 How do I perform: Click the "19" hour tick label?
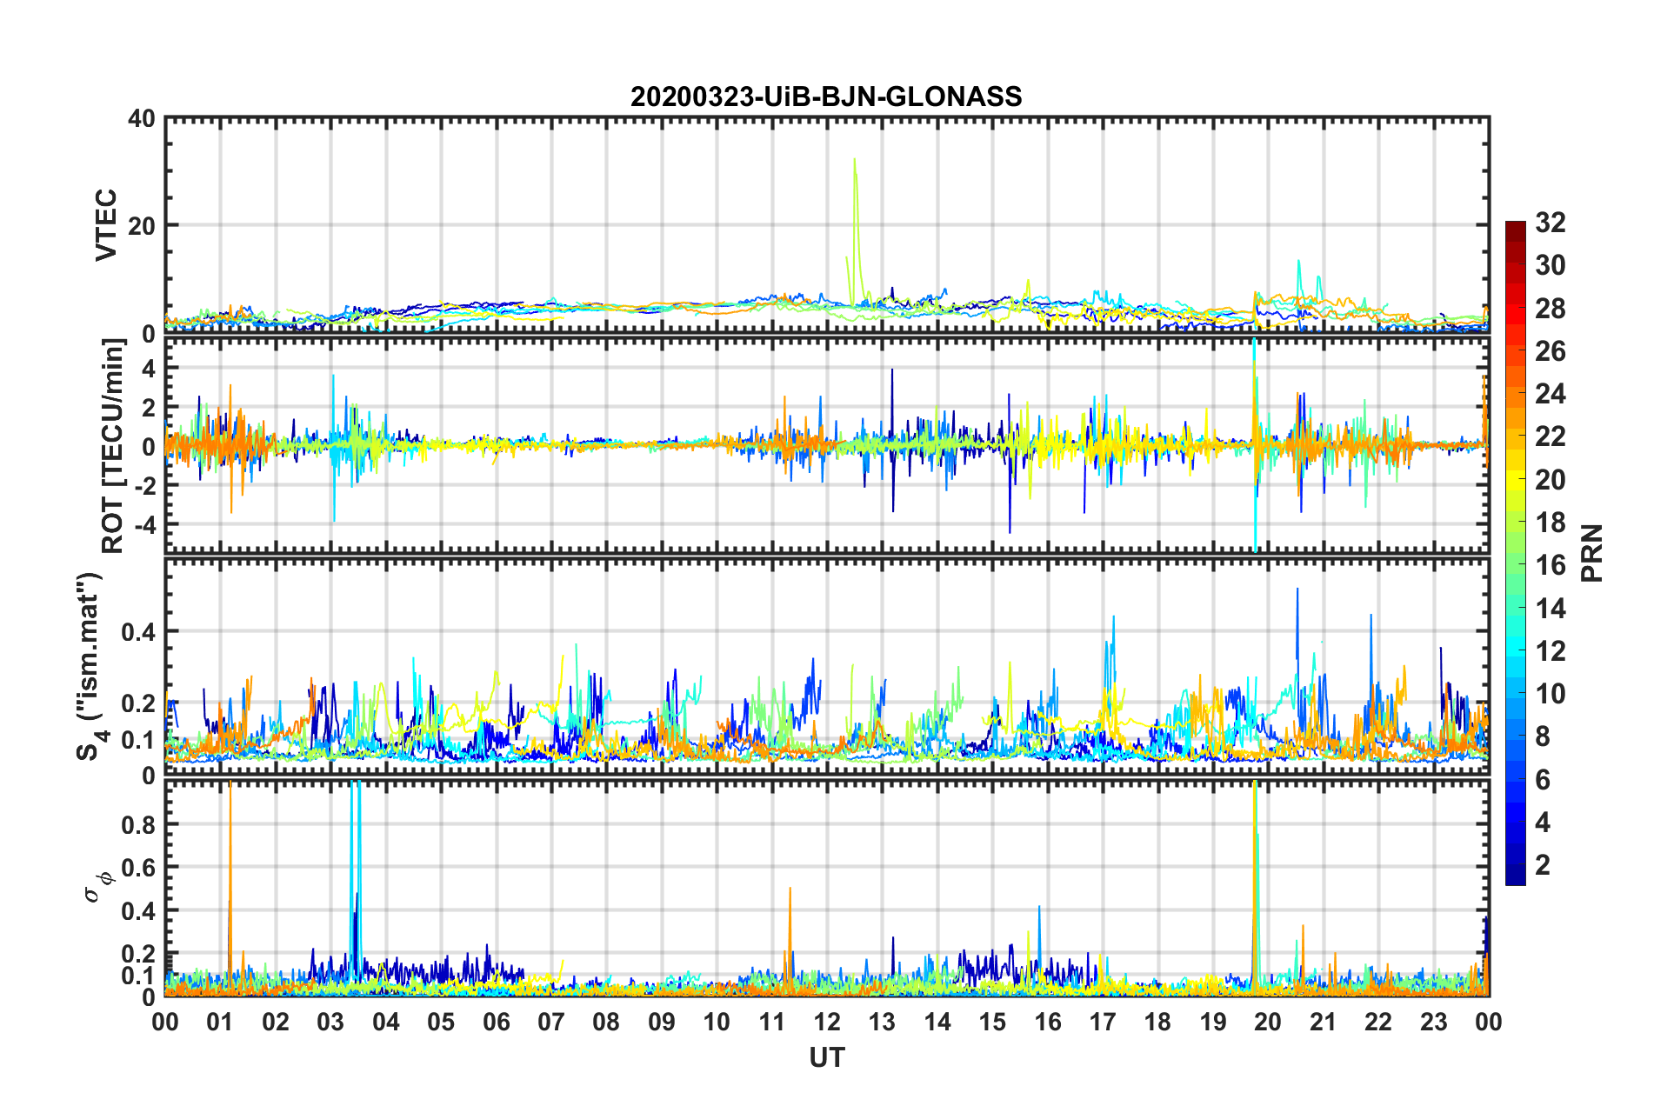pos(1213,1022)
